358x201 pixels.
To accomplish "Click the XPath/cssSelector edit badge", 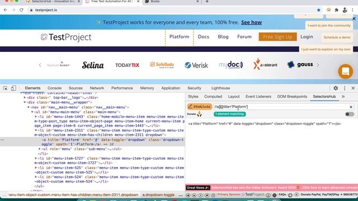I will tap(200, 107).
